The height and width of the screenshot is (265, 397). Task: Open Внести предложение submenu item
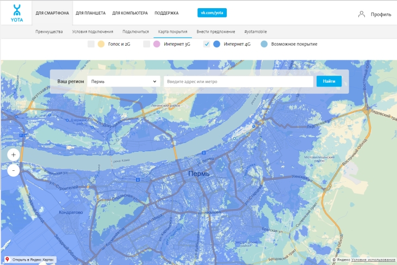[216, 32]
